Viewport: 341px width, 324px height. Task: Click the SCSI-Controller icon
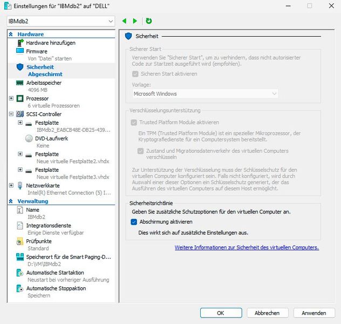pyautogui.click(x=20, y=114)
